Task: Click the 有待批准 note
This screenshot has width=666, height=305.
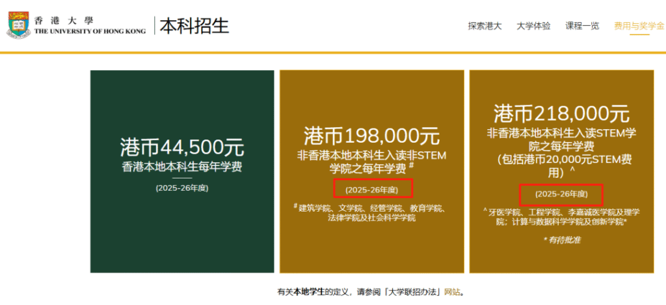Action: tap(561, 240)
